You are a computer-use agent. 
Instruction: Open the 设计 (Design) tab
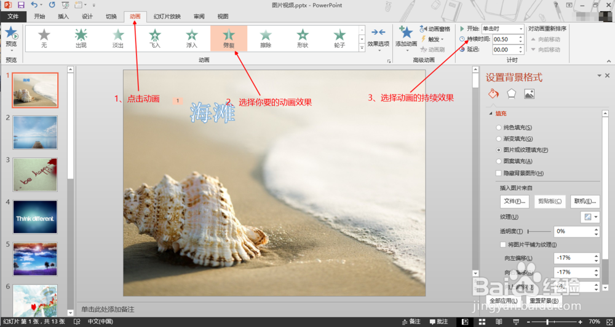point(87,17)
